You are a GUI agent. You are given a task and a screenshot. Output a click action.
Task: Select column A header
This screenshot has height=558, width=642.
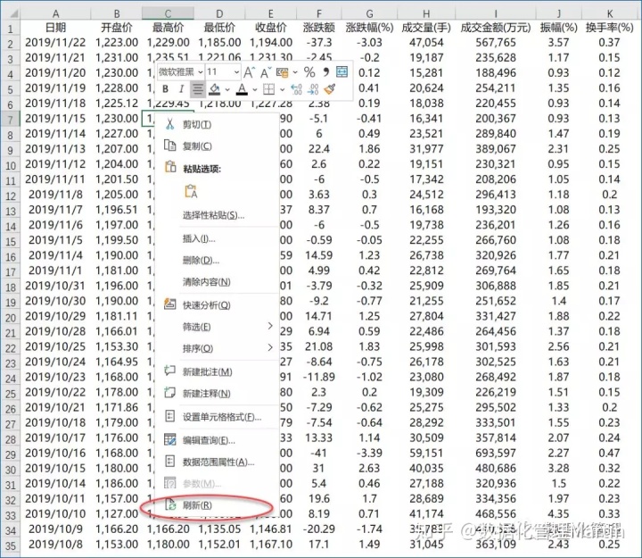pos(55,13)
